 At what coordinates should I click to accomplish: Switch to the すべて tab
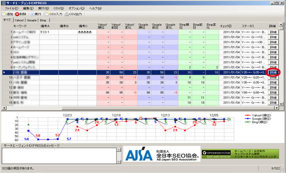pyautogui.click(x=7, y=20)
